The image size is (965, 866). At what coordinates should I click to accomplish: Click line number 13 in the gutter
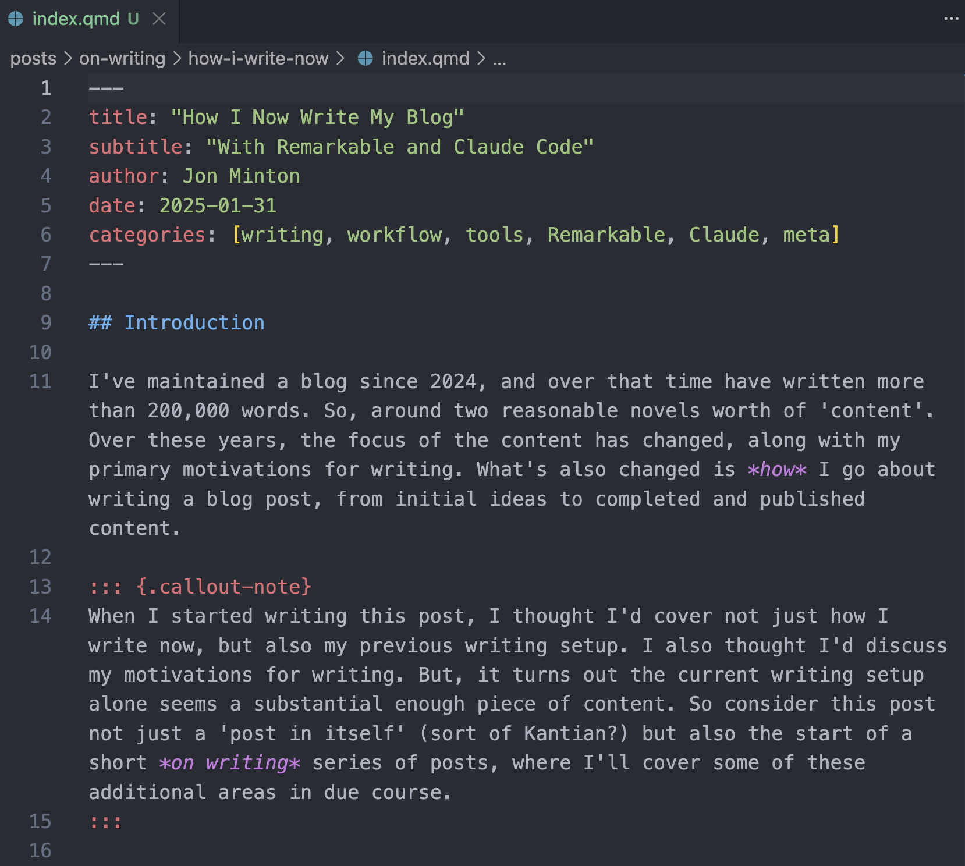(40, 587)
